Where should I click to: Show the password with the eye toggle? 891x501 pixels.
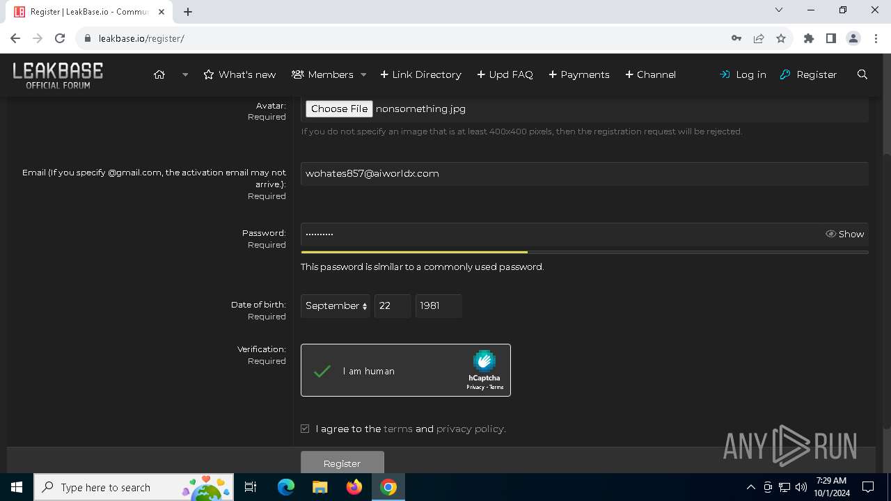[844, 234]
